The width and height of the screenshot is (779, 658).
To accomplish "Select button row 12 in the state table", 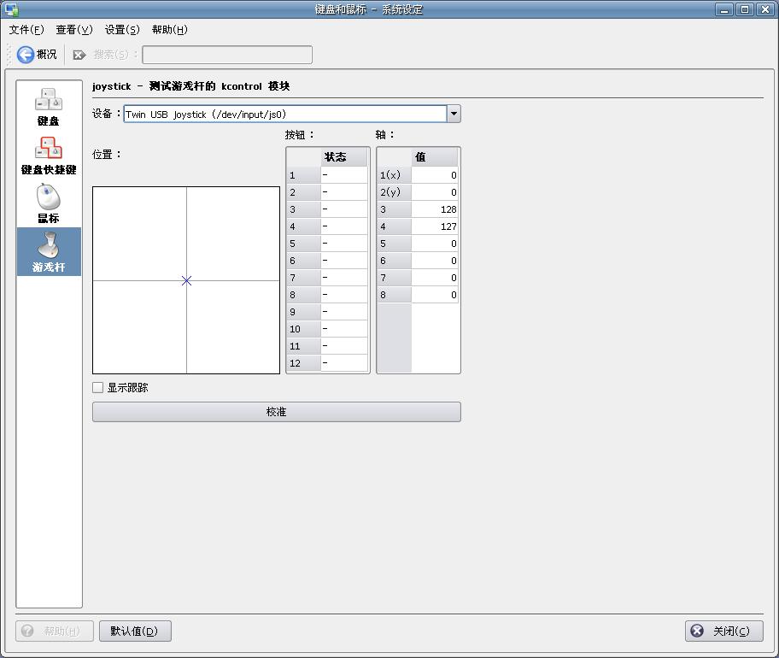I will (327, 363).
